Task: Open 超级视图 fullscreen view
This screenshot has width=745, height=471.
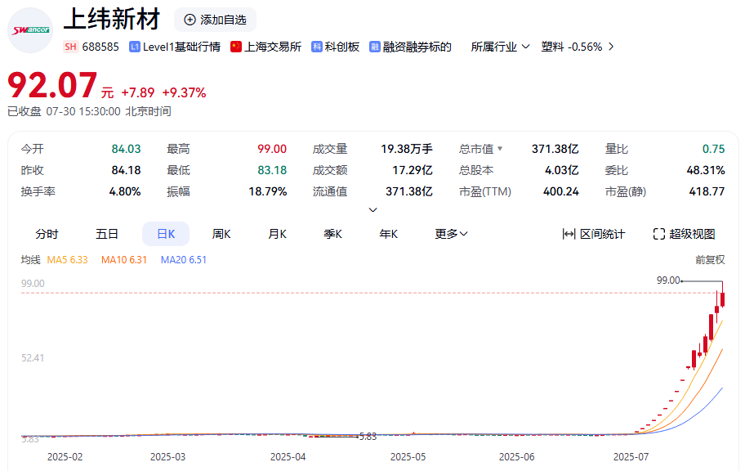Action: (x=684, y=234)
